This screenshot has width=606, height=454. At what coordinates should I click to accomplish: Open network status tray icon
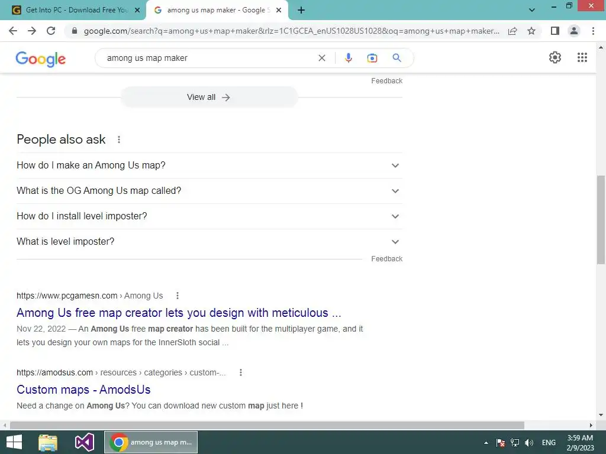click(515, 443)
